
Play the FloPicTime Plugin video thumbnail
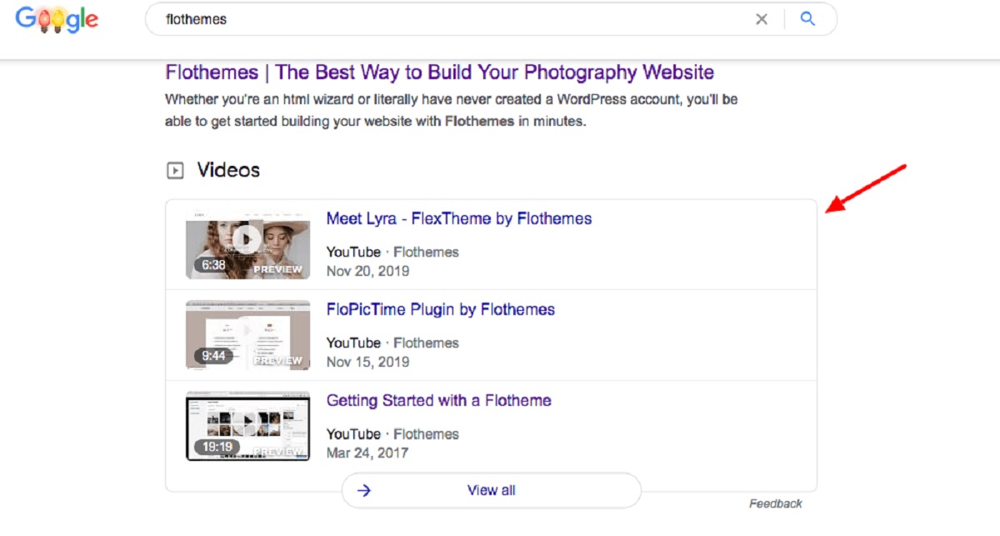click(248, 335)
